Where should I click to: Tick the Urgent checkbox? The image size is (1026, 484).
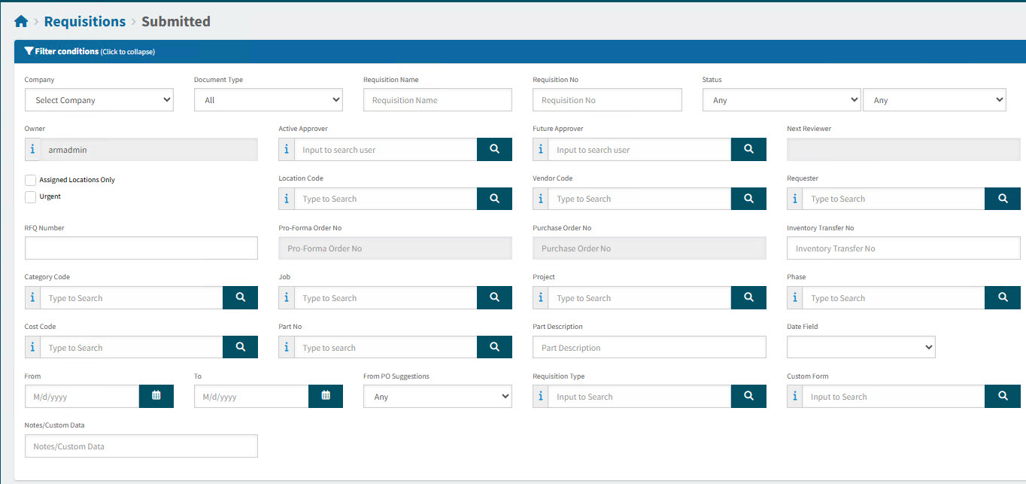31,197
